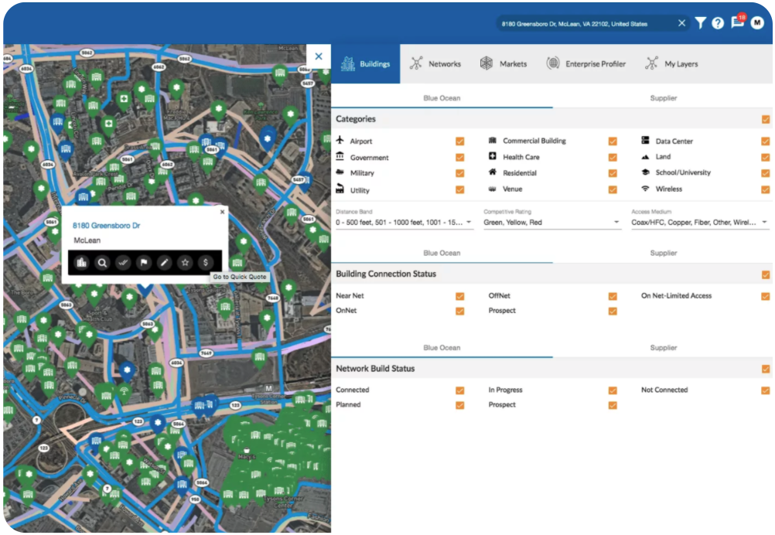
Task: Select Supplier under Categories section
Action: click(663, 98)
